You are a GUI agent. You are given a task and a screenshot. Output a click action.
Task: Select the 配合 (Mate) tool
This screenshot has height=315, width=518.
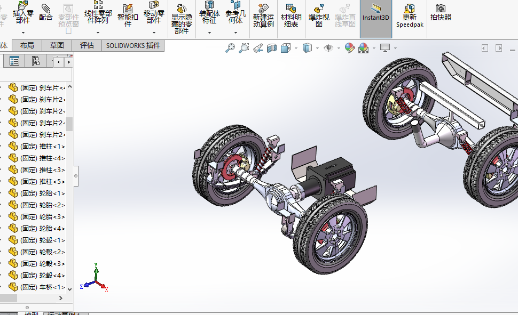click(45, 13)
